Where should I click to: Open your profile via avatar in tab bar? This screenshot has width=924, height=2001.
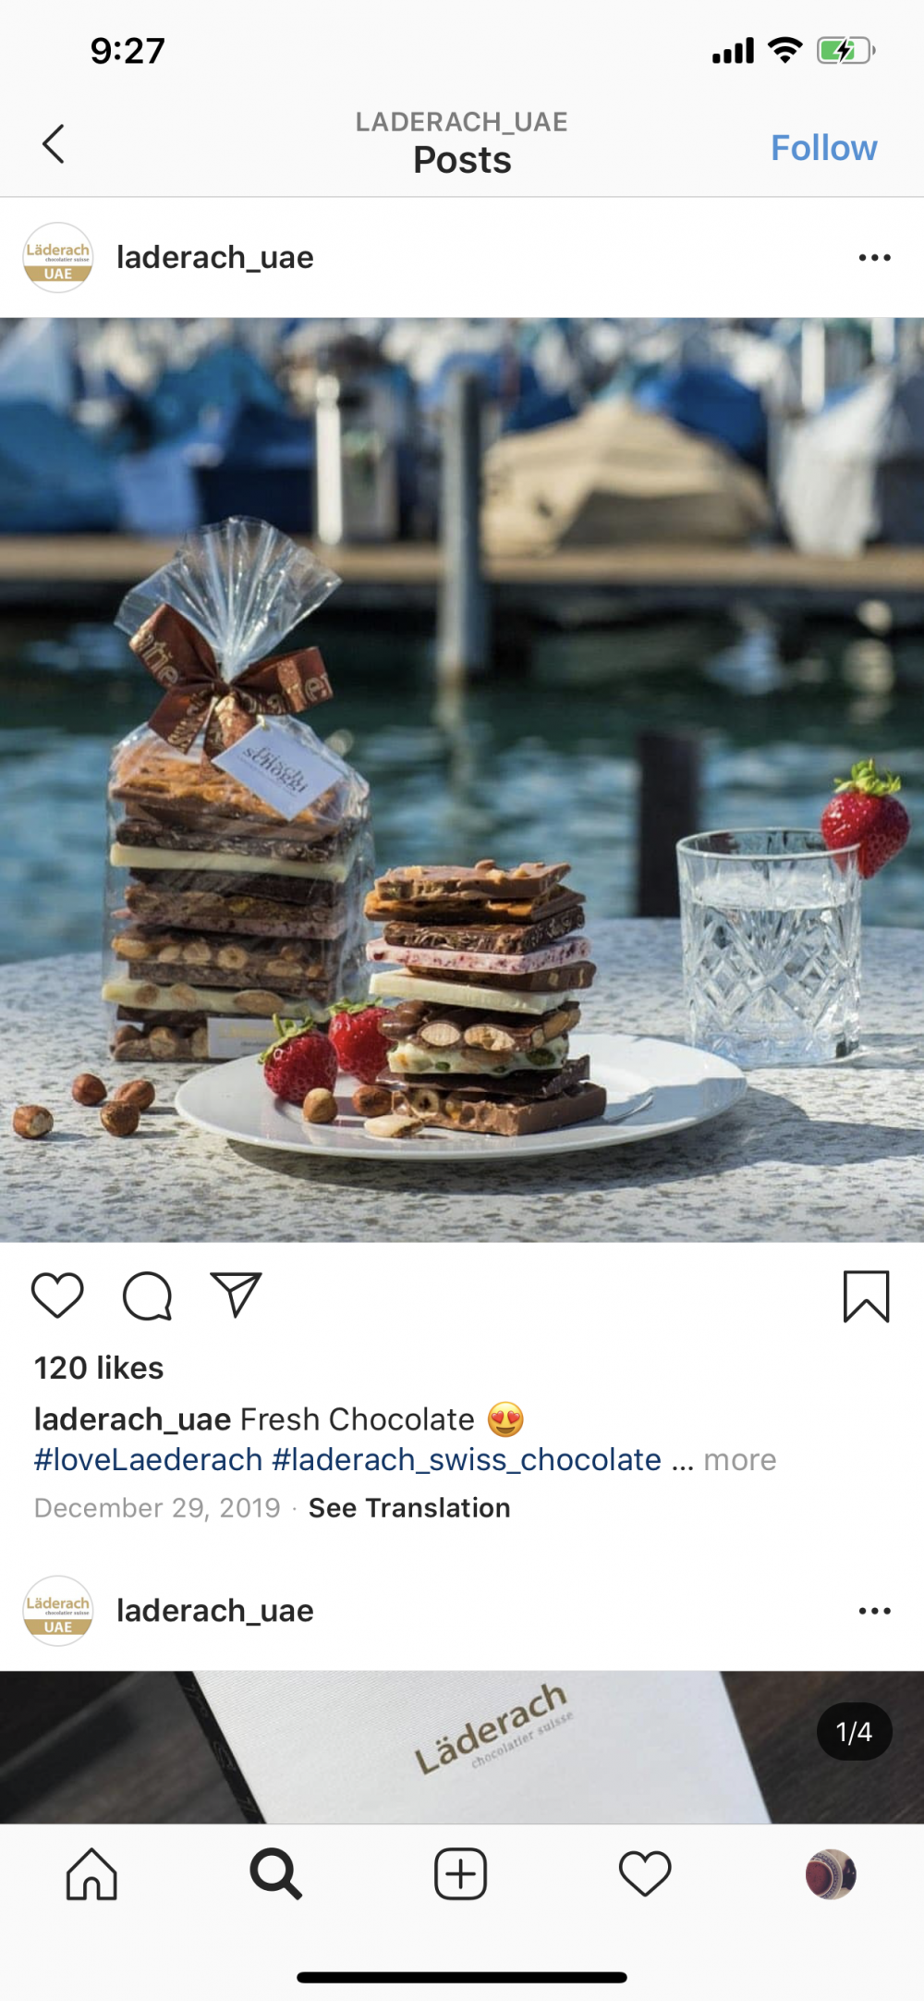click(x=831, y=1874)
